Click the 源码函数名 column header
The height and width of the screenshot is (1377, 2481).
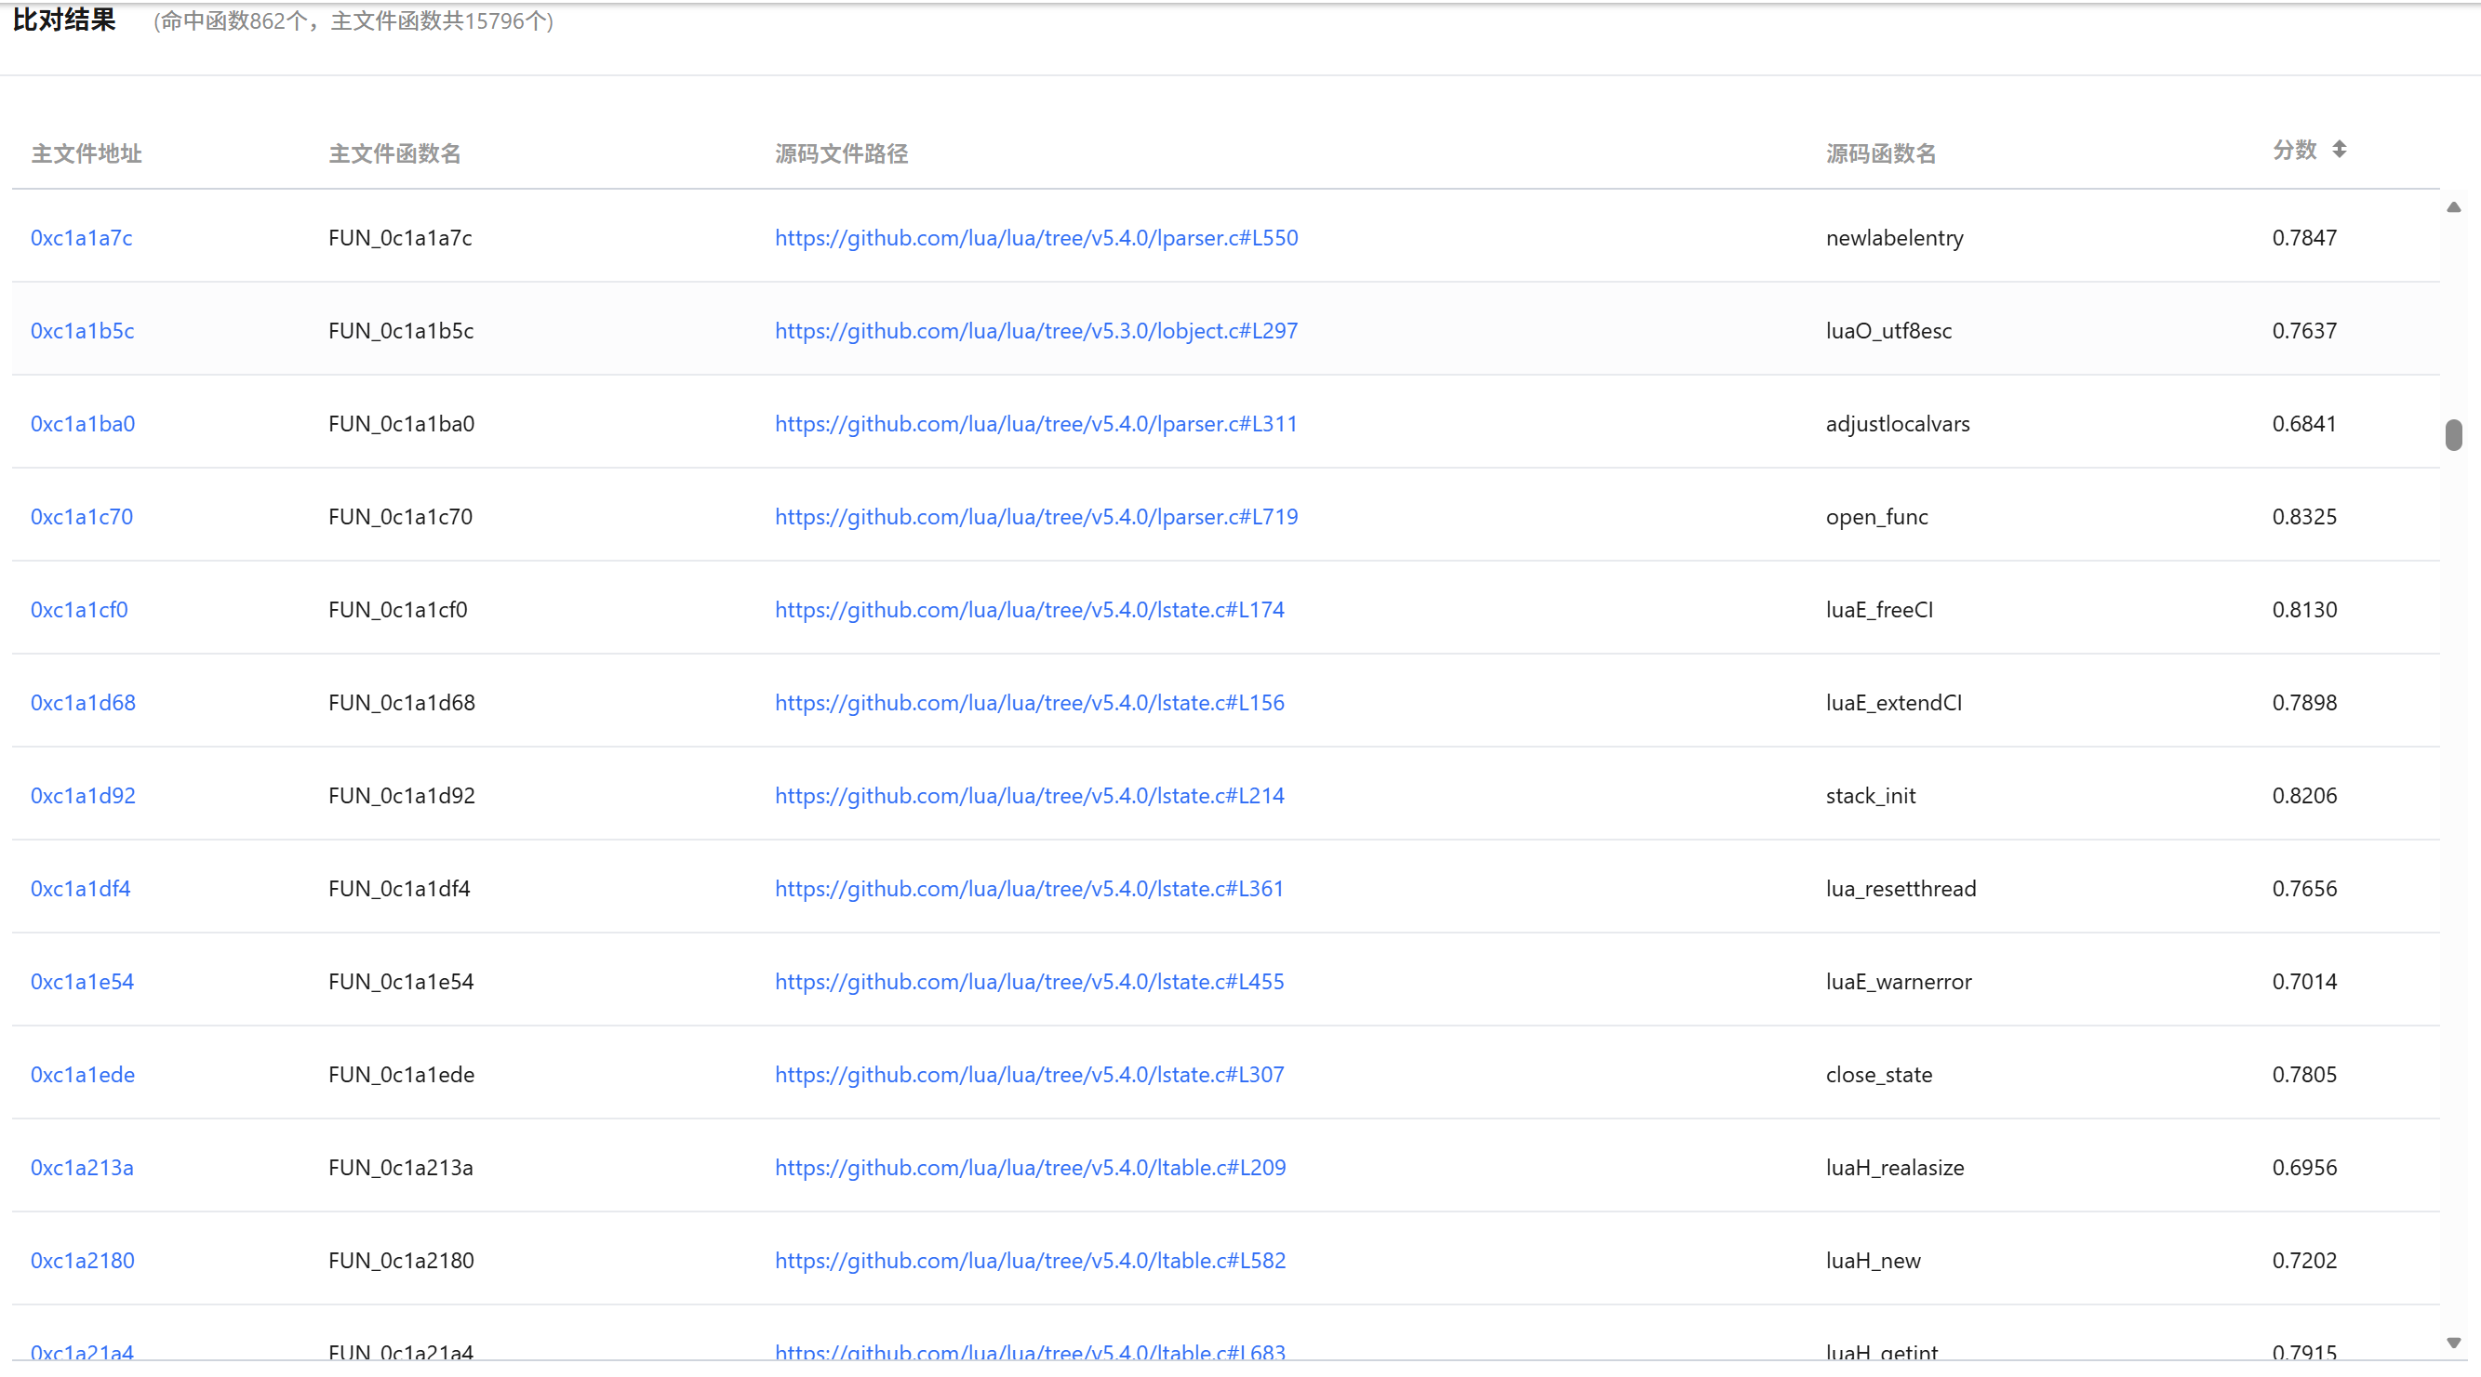(x=1881, y=154)
